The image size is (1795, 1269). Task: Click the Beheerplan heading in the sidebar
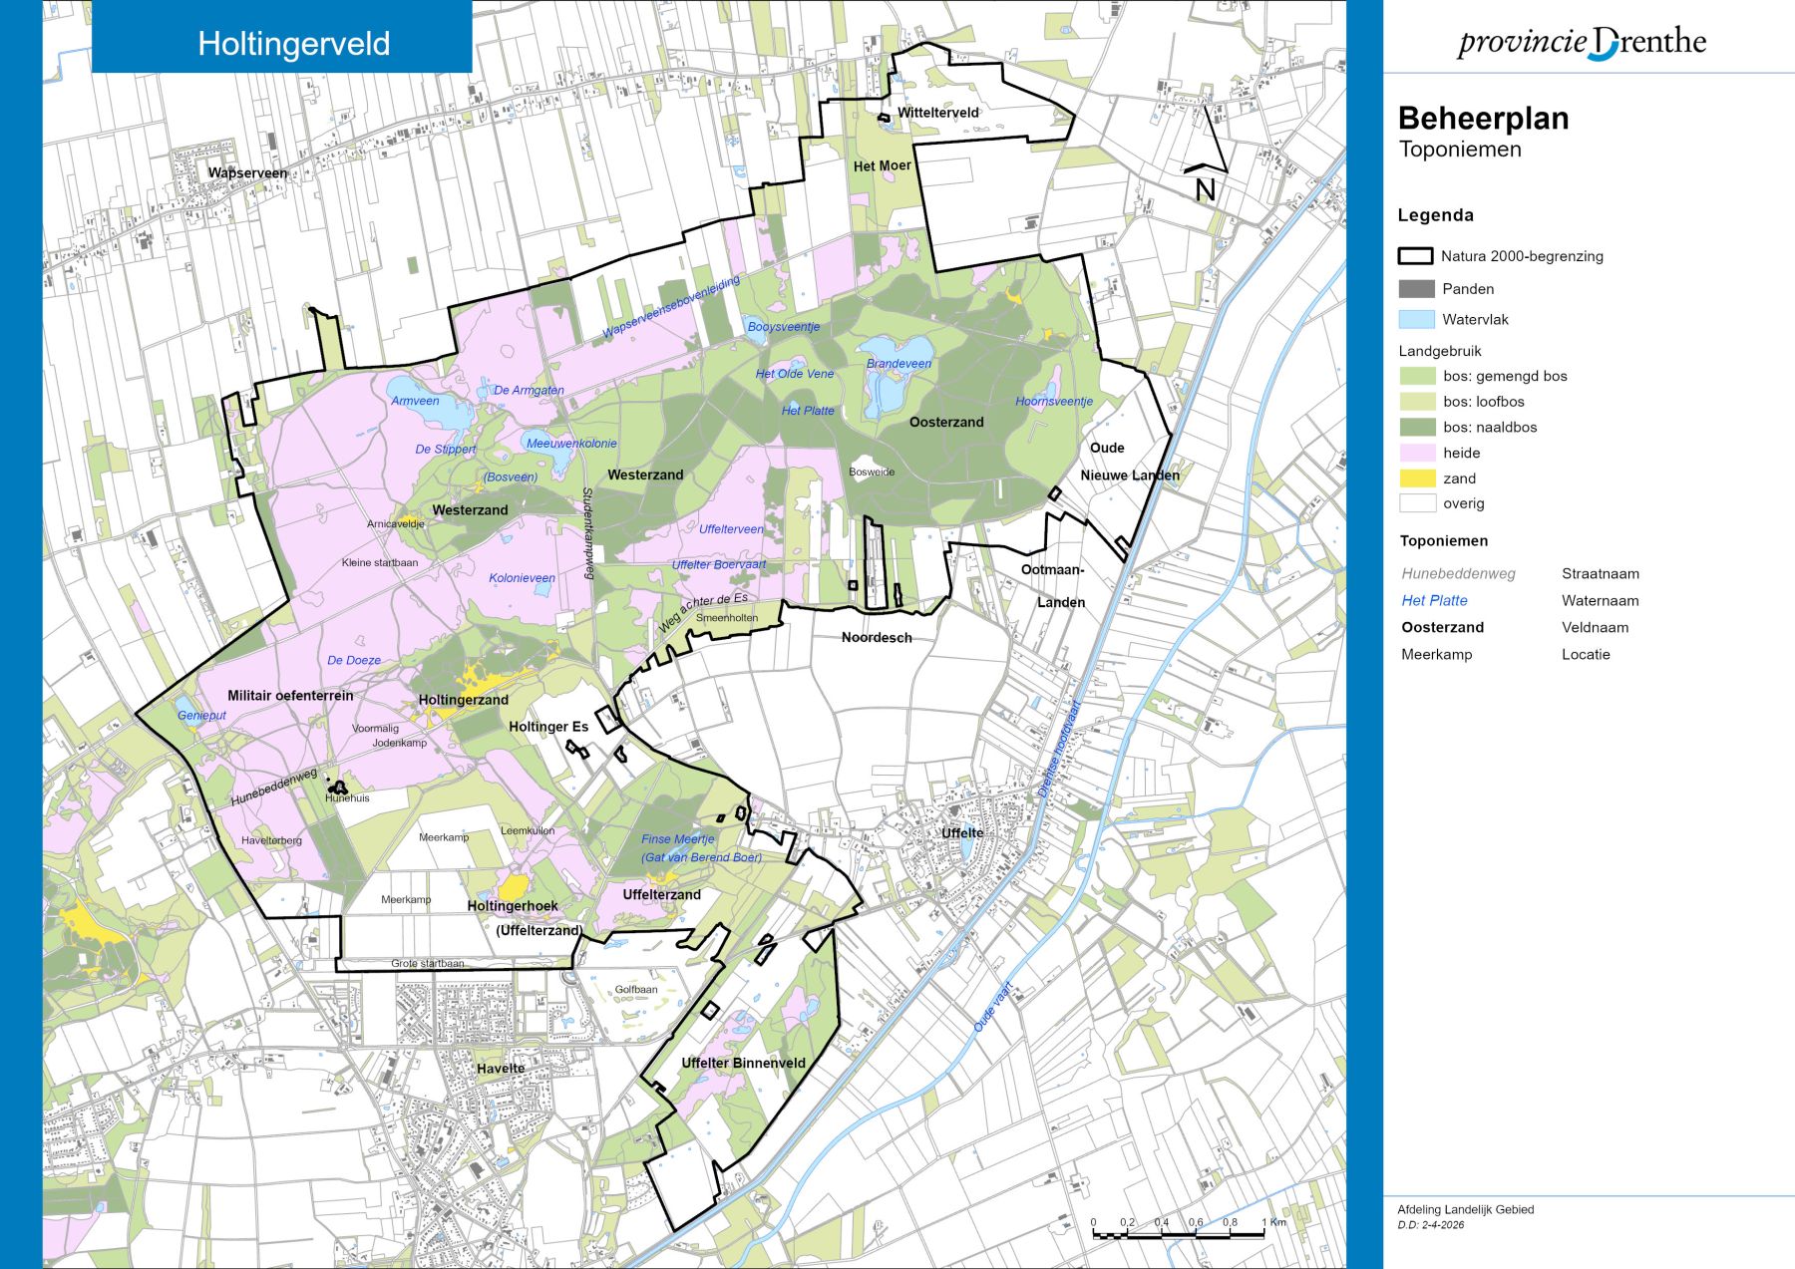click(x=1483, y=119)
